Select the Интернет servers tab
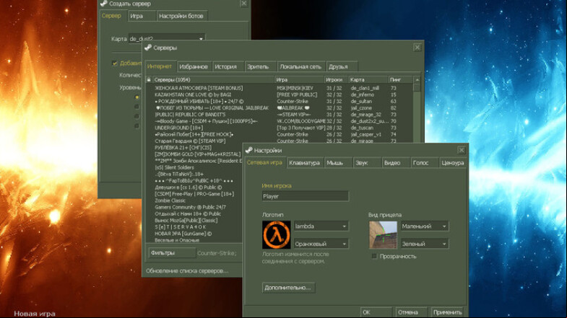This screenshot has height=318, width=567. 160,66
